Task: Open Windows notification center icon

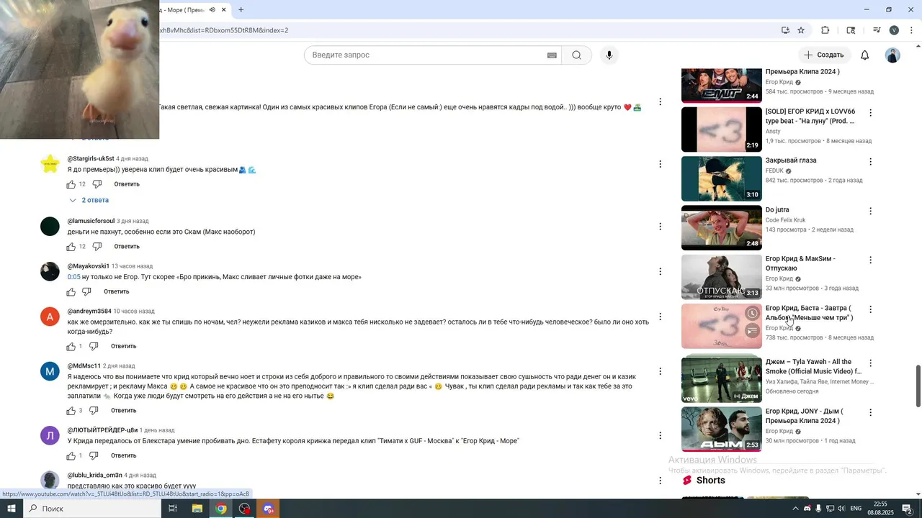Action: [x=907, y=509]
